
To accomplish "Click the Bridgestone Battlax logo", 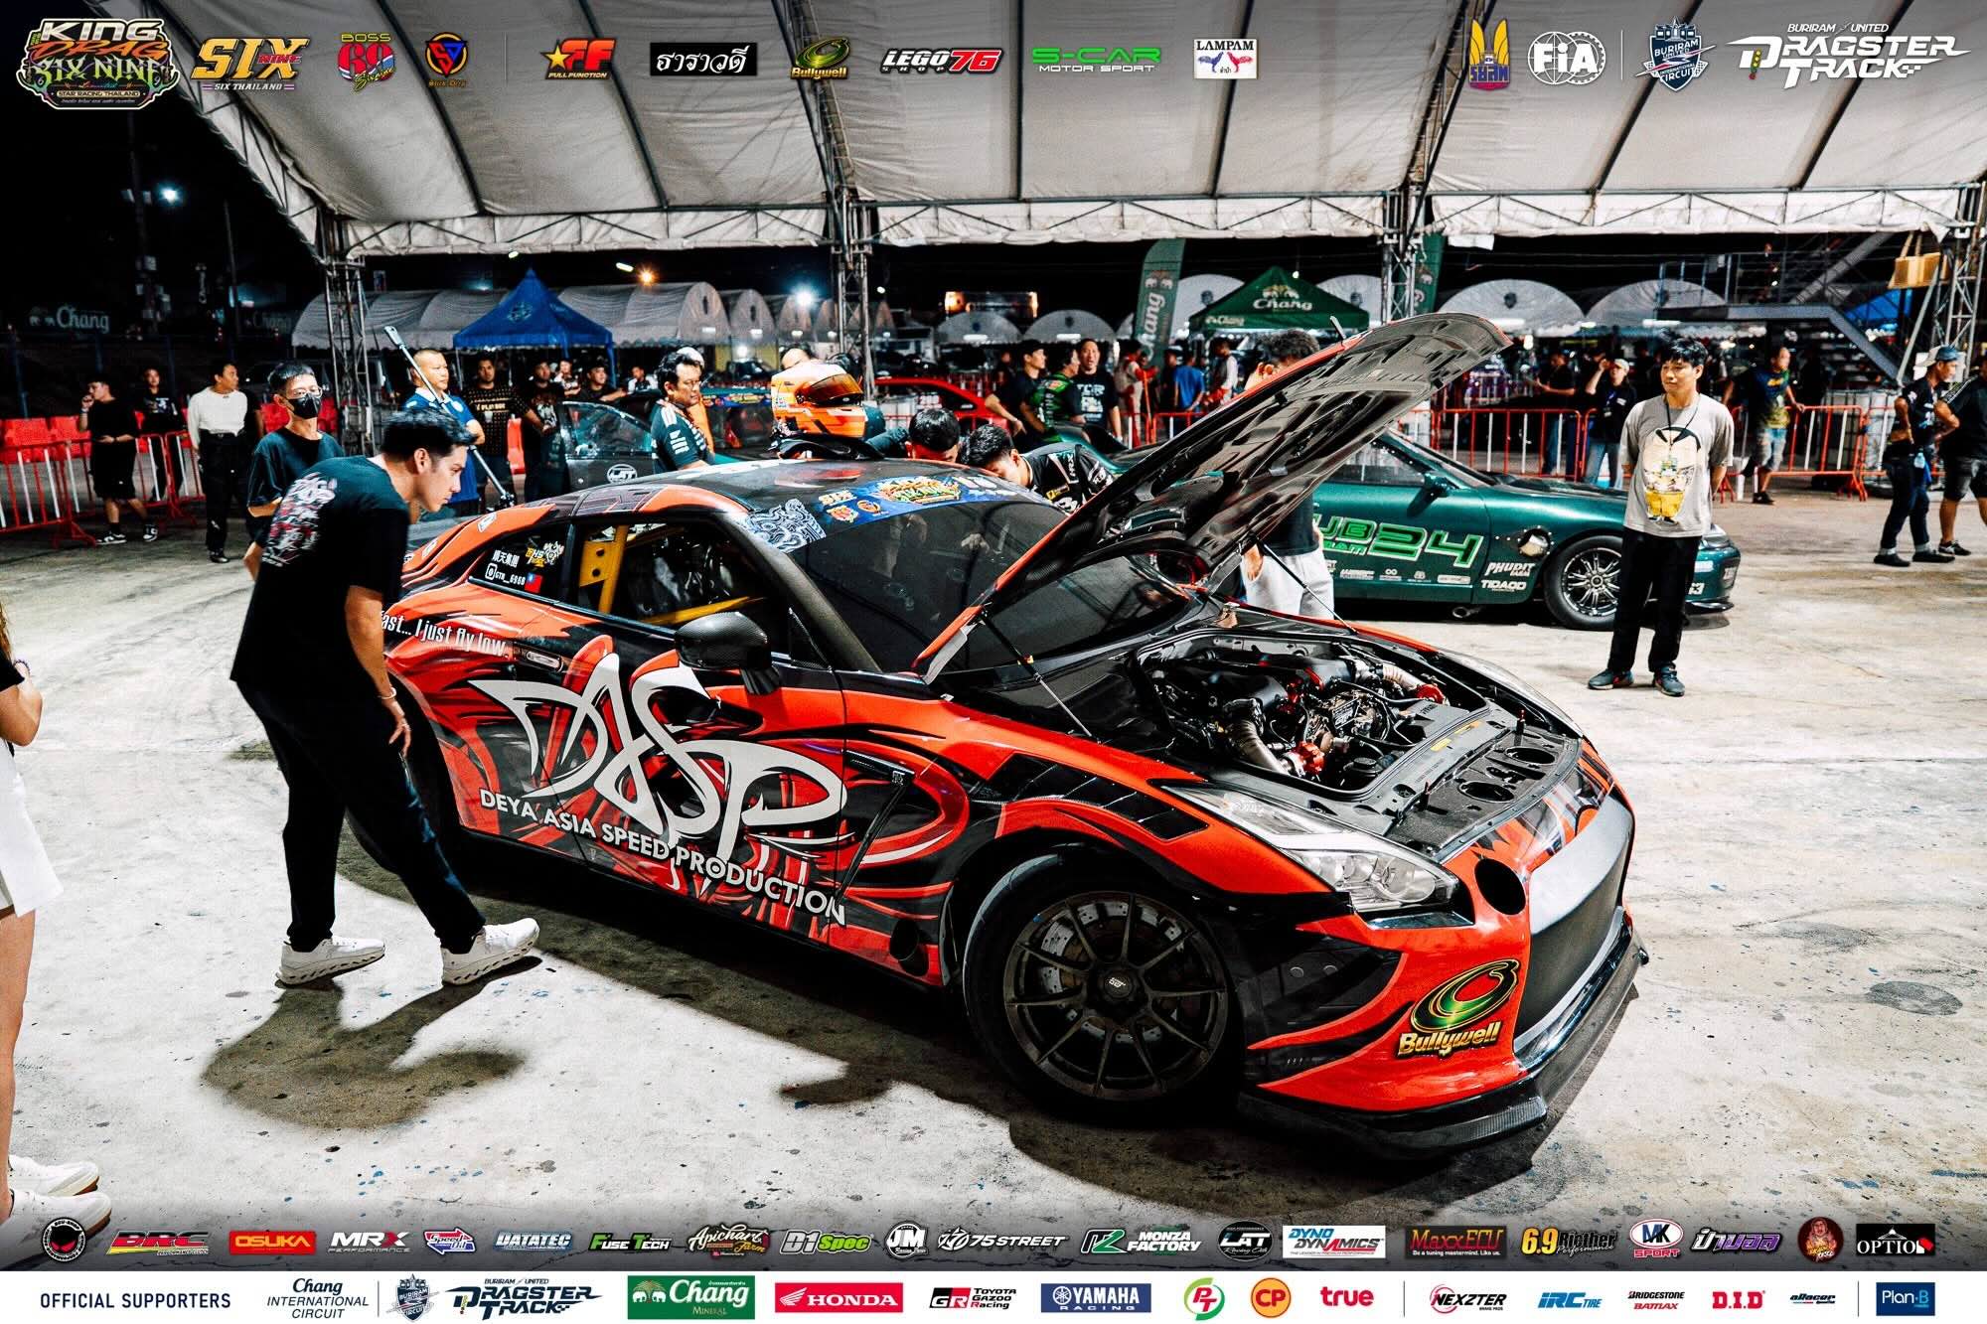I will click(x=1656, y=1299).
